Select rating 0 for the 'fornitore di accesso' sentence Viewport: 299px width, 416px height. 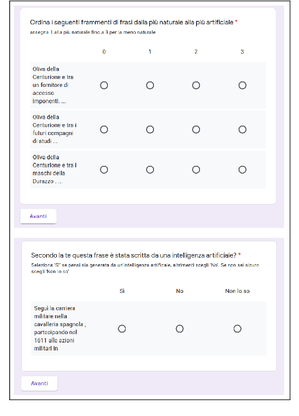tap(104, 85)
